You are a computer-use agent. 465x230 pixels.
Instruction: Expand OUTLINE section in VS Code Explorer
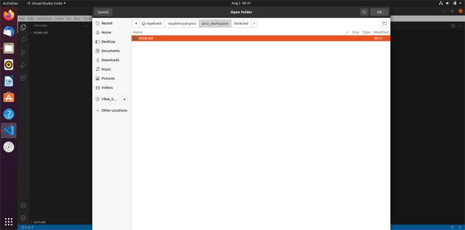39,222
